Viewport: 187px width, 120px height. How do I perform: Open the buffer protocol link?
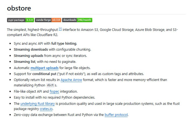pyautogui.click(x=116, y=115)
